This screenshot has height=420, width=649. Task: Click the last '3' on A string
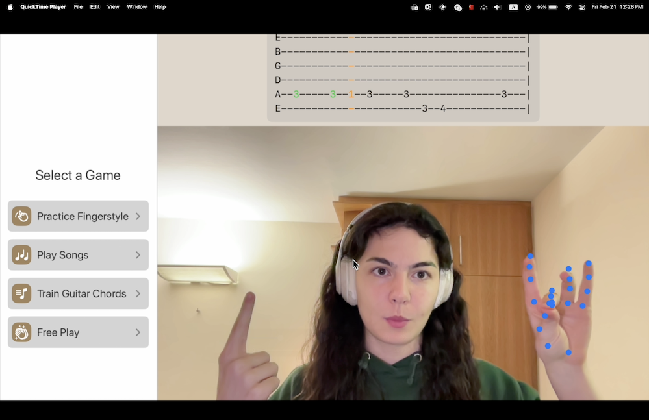(x=504, y=94)
